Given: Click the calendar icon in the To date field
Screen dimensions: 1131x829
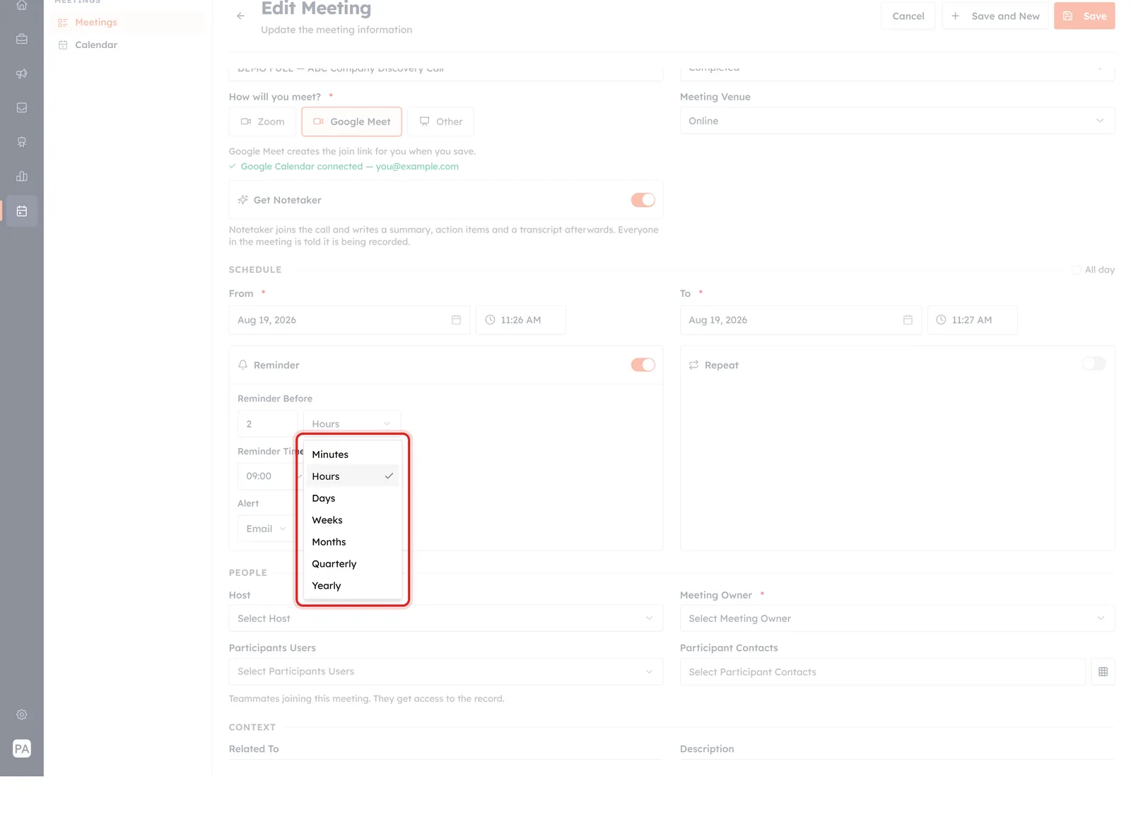Looking at the screenshot, I should (908, 320).
